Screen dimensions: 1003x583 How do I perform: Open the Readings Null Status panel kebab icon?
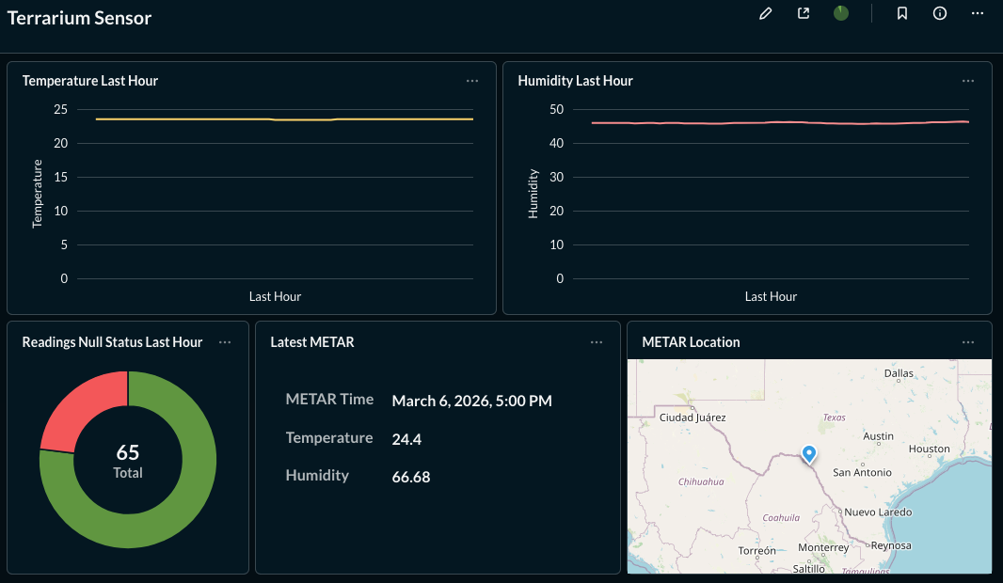(224, 342)
